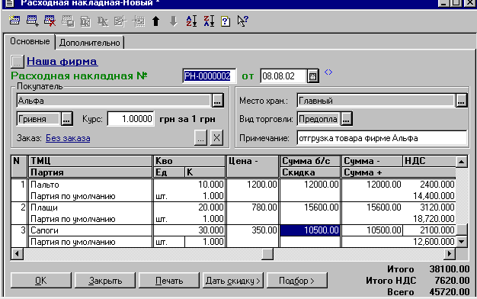The image size is (477, 299).
Task: Sort rows ascending A-Z
Action: (x=191, y=21)
